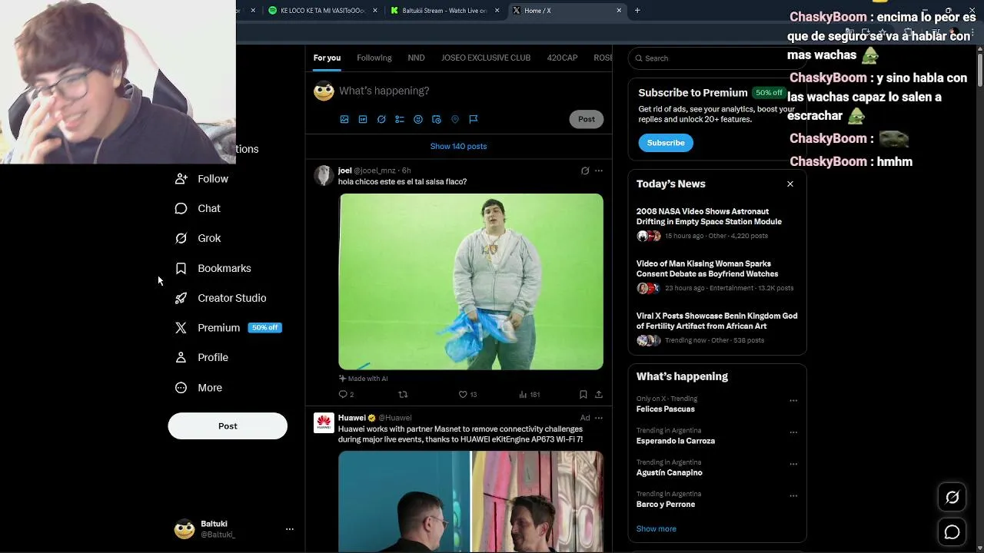The image size is (984, 553).
Task: Click the Huawei ad video thumbnail
Action: coord(470,502)
